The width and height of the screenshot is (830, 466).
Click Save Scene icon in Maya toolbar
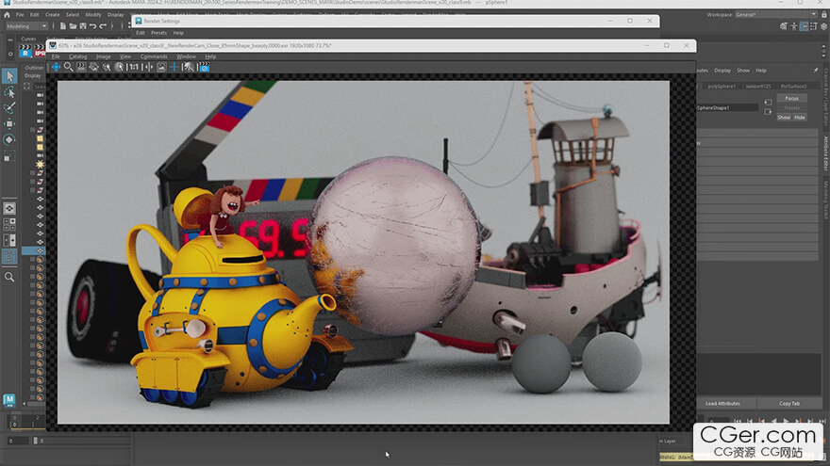point(83,26)
